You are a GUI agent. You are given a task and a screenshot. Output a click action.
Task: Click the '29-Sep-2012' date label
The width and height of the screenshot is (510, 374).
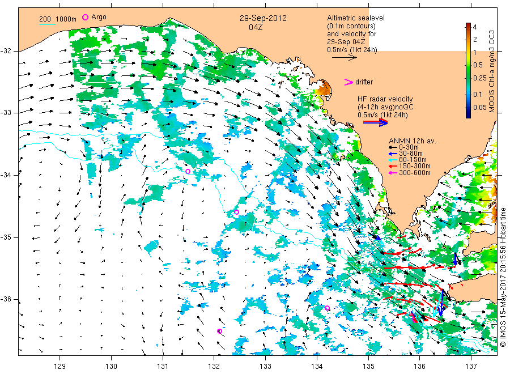pos(263,18)
